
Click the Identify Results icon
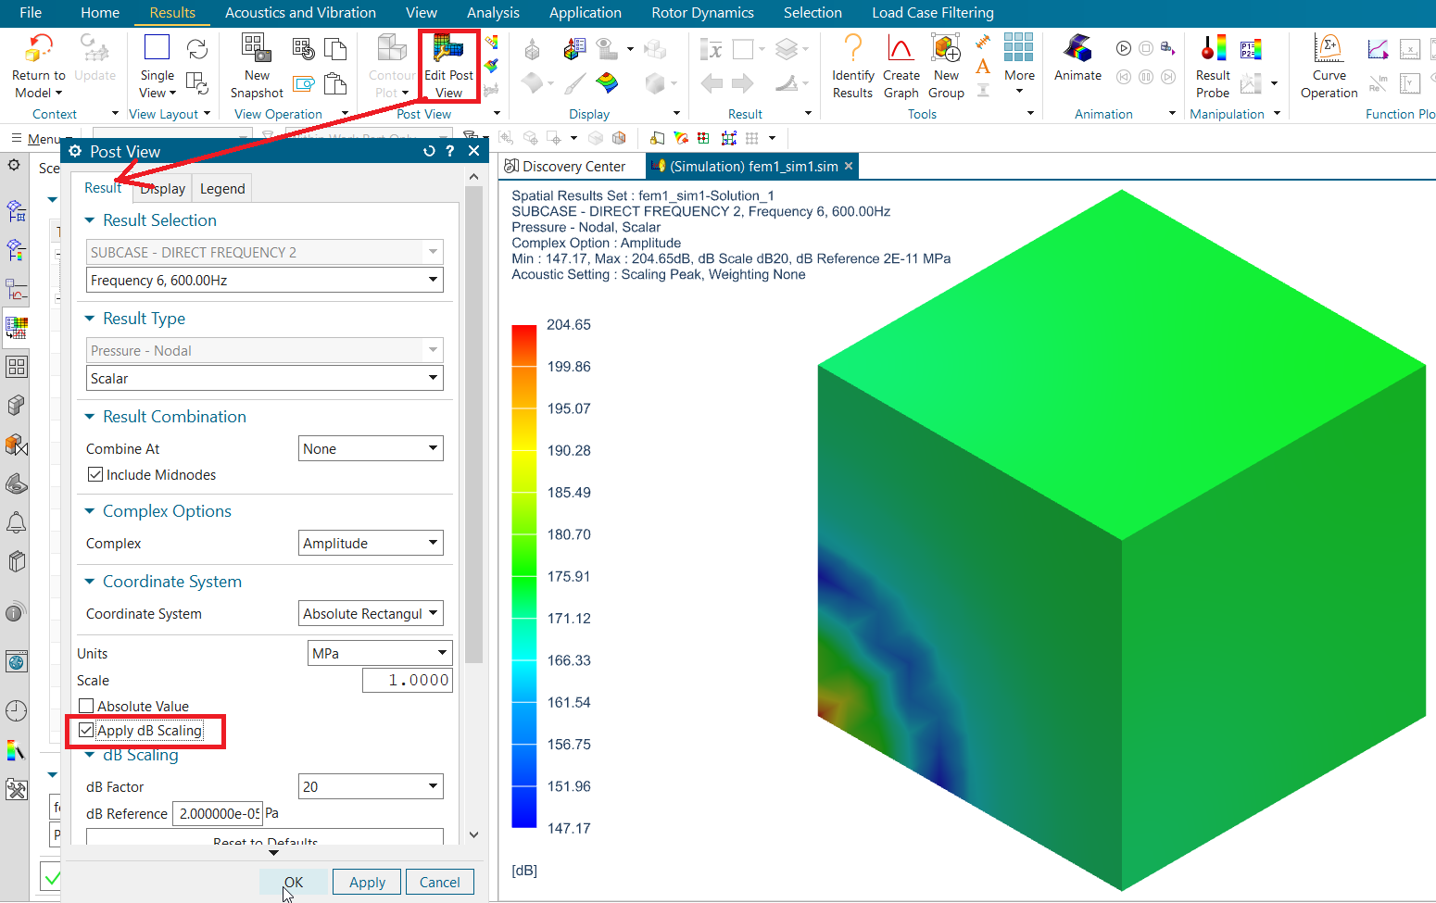pos(852,48)
